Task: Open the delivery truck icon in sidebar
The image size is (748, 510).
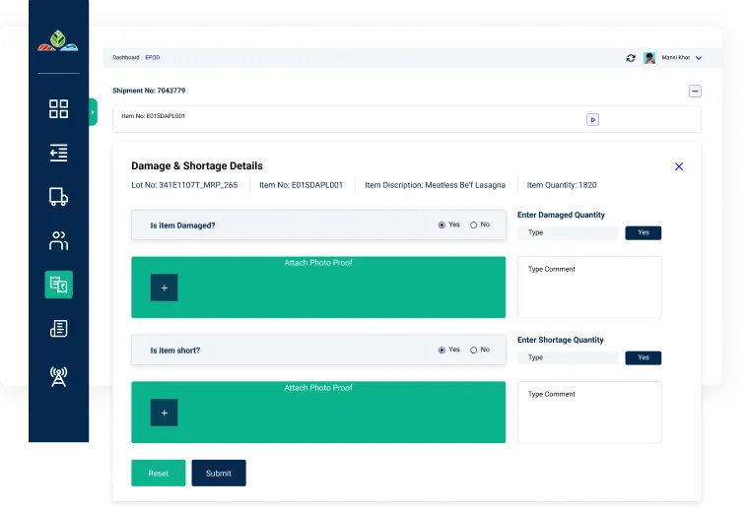Action: (x=58, y=197)
